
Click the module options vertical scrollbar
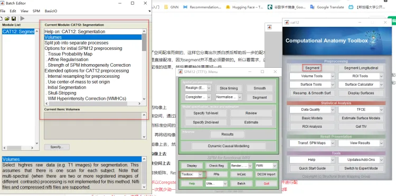(144, 65)
